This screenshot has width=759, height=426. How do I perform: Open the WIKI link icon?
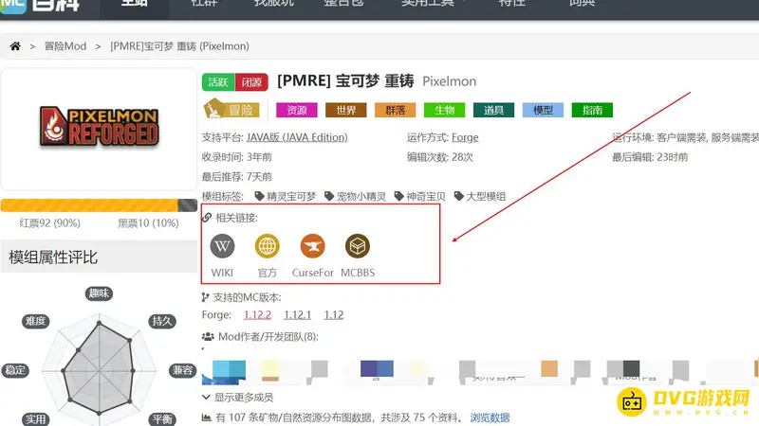pos(222,247)
